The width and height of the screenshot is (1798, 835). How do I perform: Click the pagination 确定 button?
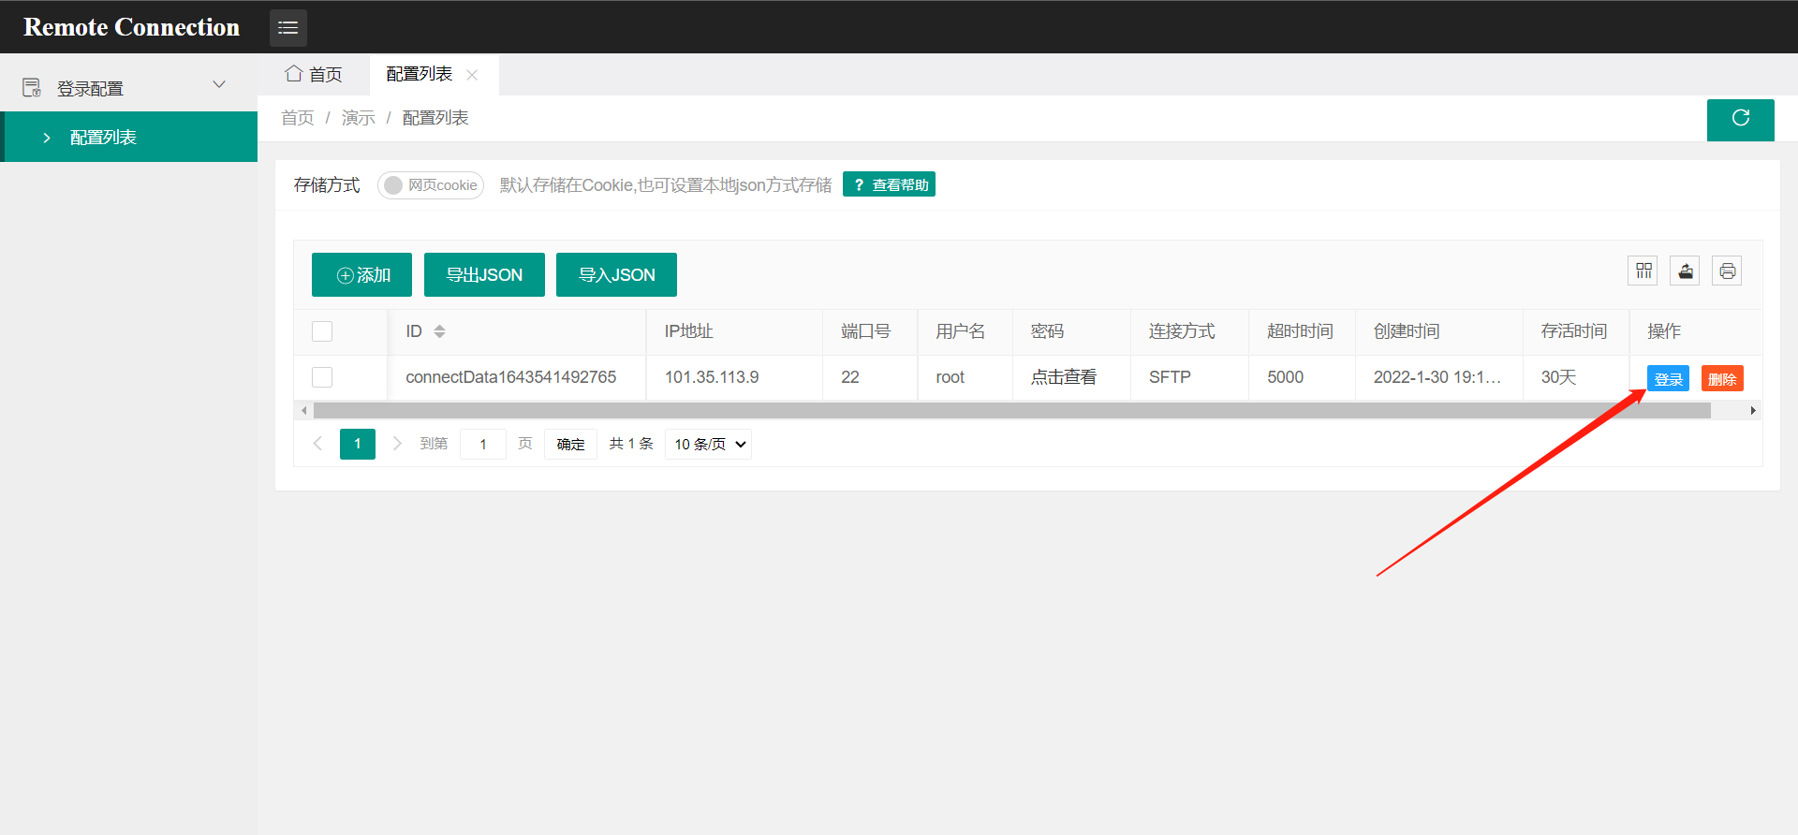[570, 444]
